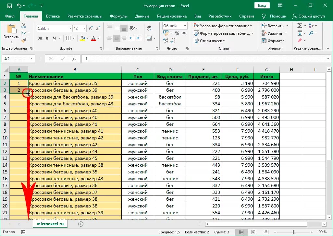The image size is (333, 236).
Task: Apply fill color with paint bucket
Action: click(x=82, y=38)
